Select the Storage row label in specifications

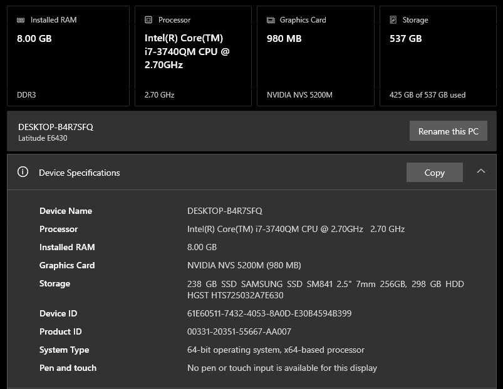click(x=54, y=284)
